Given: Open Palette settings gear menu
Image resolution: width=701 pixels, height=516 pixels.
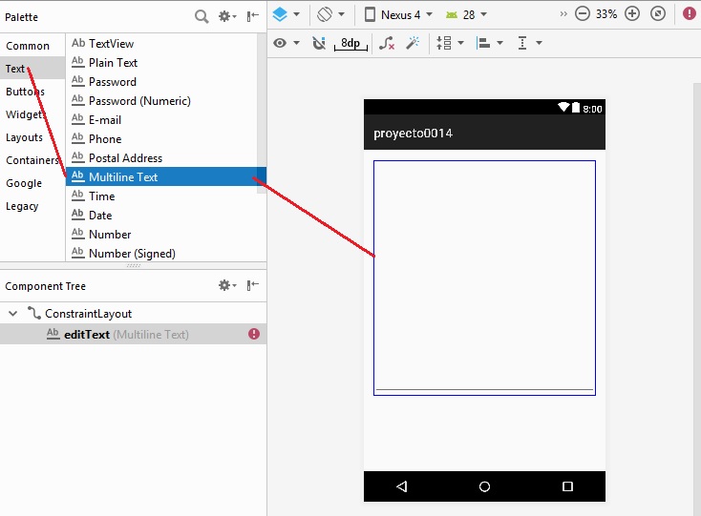Looking at the screenshot, I should (x=225, y=16).
